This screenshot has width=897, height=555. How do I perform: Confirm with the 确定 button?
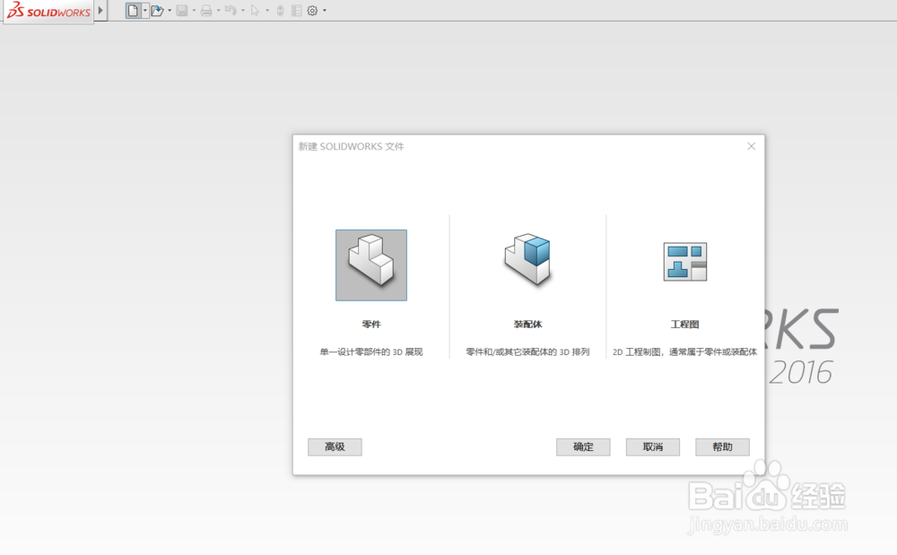[x=583, y=447]
